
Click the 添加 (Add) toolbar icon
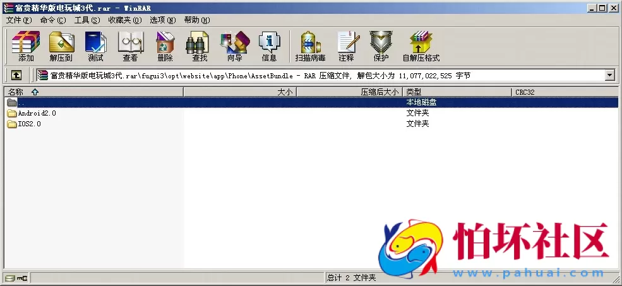(26, 47)
